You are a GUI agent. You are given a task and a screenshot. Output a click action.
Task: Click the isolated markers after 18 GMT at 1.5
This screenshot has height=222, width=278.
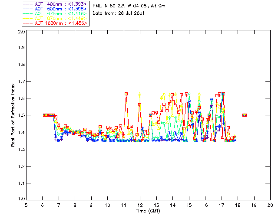pyautogui.click(x=245, y=115)
